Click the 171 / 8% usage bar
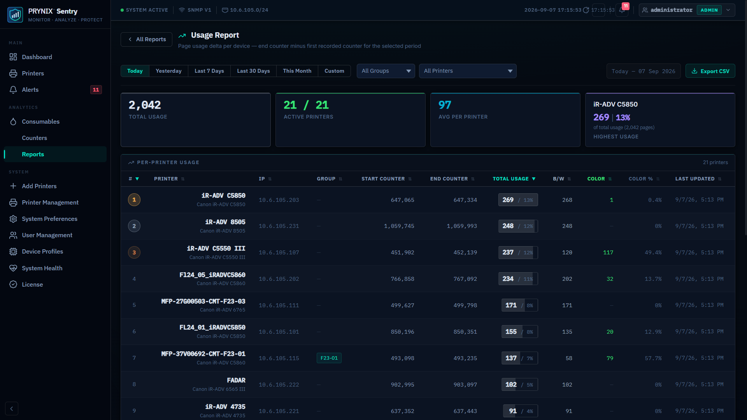 coord(519,306)
